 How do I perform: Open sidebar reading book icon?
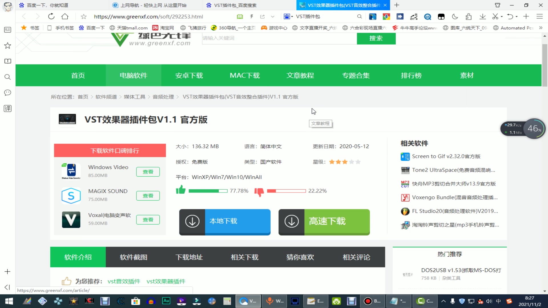coord(8,61)
